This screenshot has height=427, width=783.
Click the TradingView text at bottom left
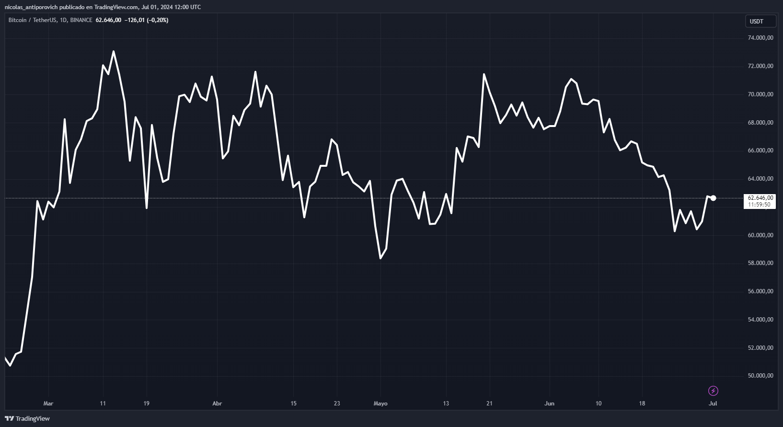pyautogui.click(x=33, y=418)
